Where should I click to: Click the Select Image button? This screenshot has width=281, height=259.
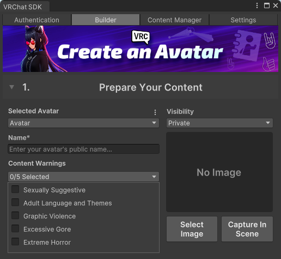(192, 229)
